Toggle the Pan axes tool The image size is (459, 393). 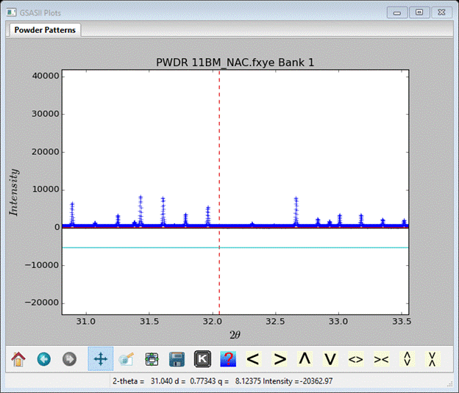tap(100, 358)
